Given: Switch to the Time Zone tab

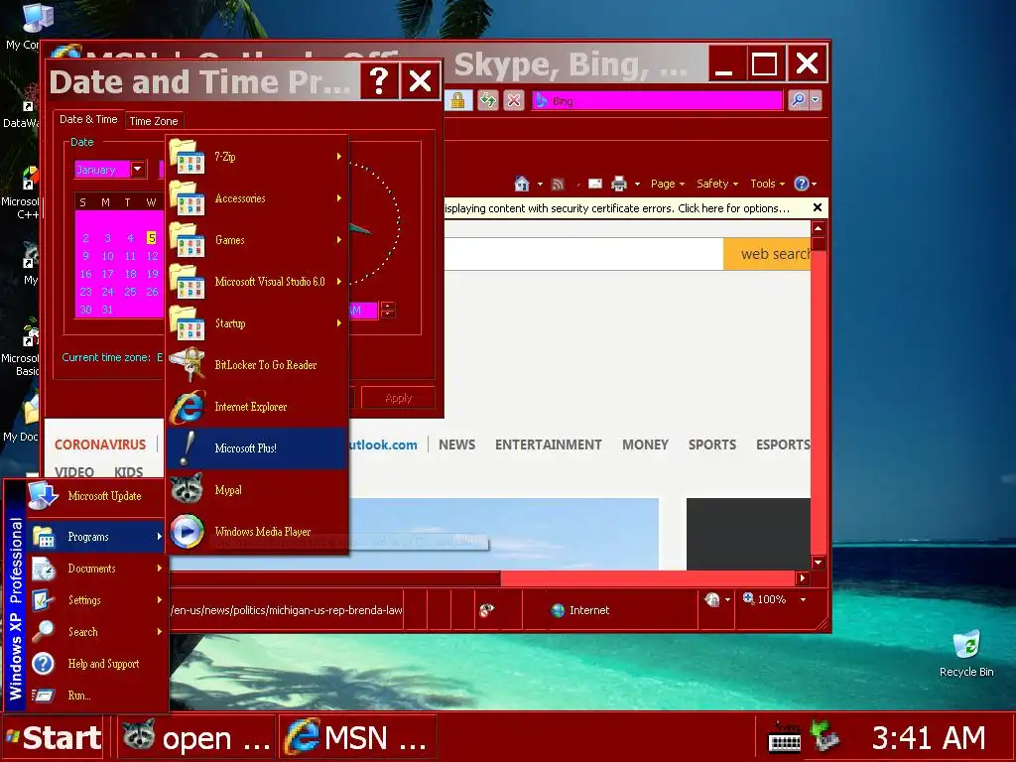Looking at the screenshot, I should pyautogui.click(x=154, y=120).
